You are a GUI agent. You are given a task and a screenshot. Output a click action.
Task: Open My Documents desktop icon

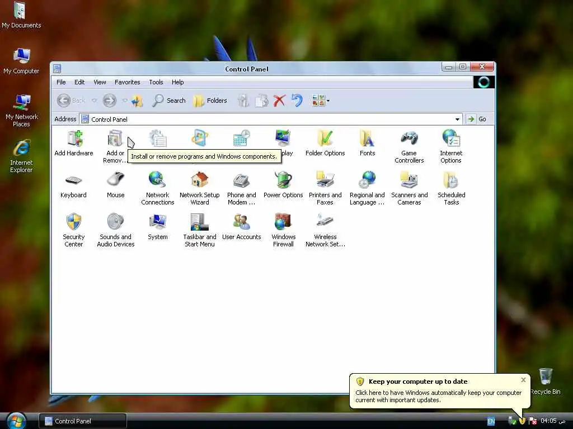[21, 15]
